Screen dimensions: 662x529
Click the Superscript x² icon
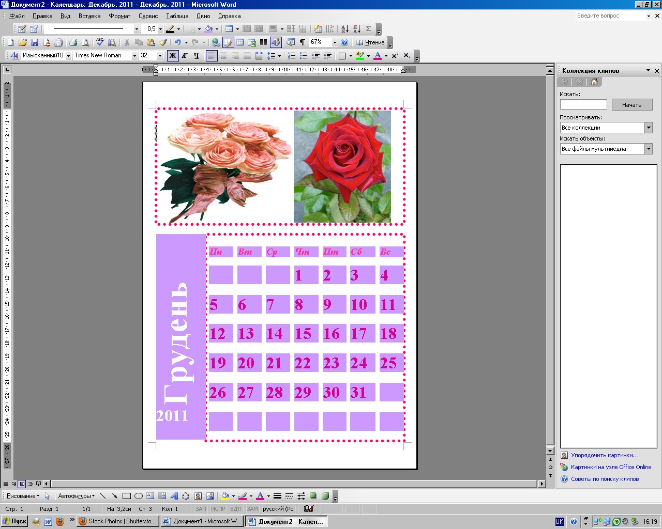[x=395, y=55]
